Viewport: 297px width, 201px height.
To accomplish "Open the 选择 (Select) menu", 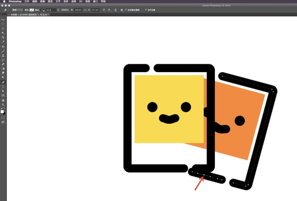I will 66,1.
